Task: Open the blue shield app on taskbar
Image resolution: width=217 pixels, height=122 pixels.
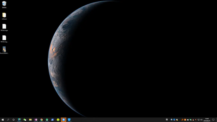Action: coord(69,120)
